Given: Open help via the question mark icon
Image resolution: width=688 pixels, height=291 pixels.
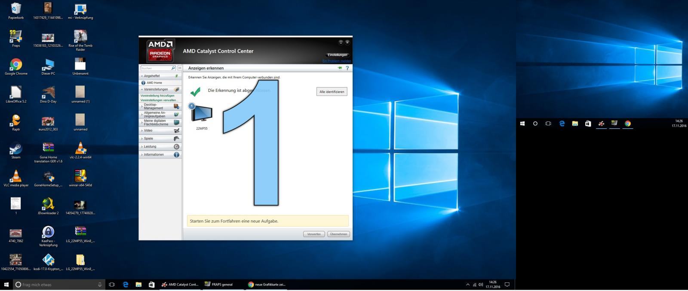Looking at the screenshot, I should click(x=347, y=68).
